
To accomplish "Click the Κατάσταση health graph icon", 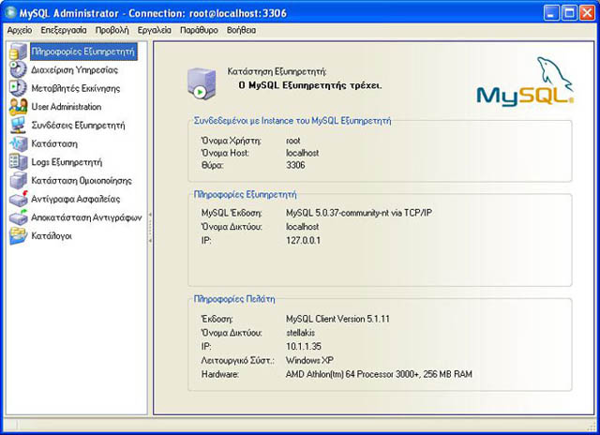I will [x=19, y=143].
